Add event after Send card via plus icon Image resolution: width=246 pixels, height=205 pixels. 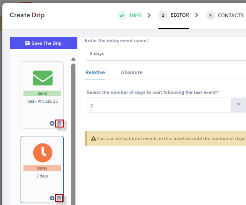[52, 123]
